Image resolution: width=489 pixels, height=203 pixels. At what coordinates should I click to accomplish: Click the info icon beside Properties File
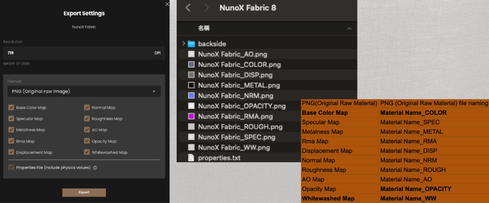95,167
